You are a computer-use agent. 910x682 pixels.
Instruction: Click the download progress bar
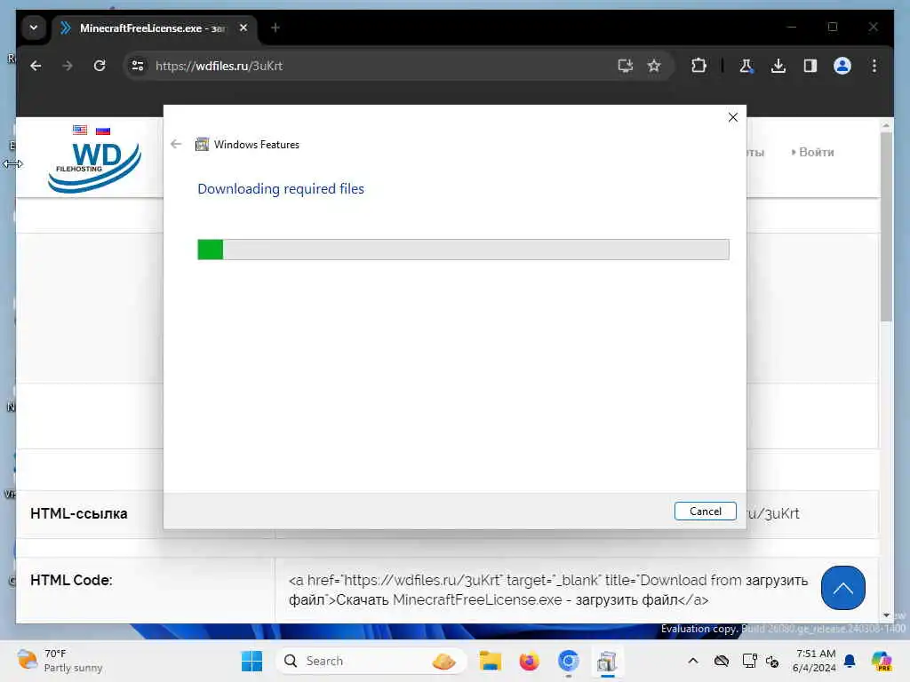point(463,250)
